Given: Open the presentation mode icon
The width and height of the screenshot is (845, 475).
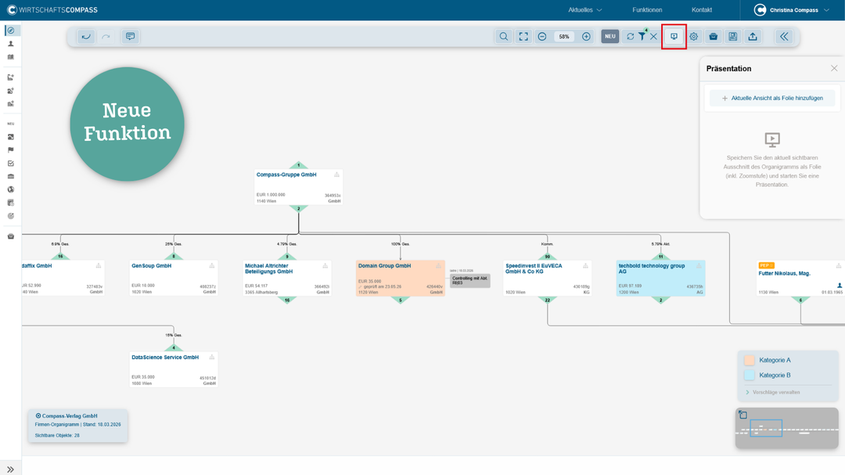Looking at the screenshot, I should [674, 36].
